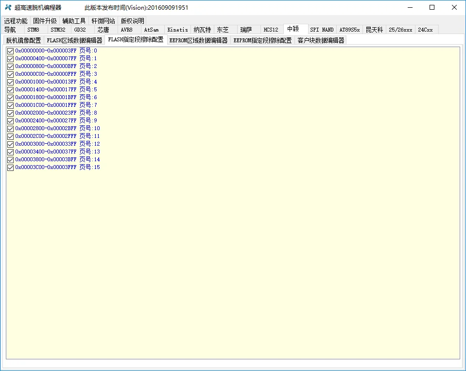Open the 辅助工具 tab
466x371 pixels.
(x=74, y=21)
